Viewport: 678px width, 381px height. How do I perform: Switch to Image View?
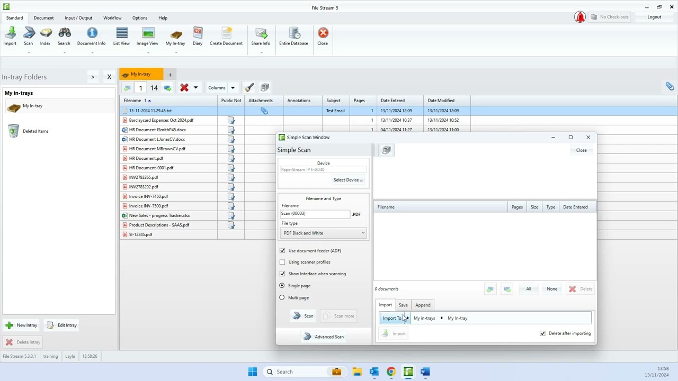pos(147,37)
